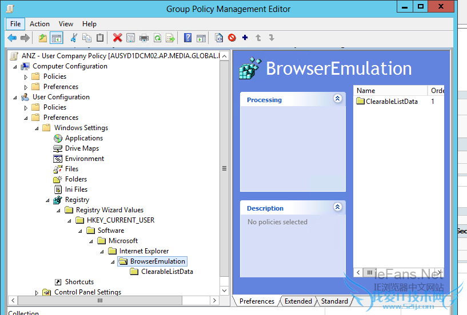Select ClearableListData in the tree
The width and height of the screenshot is (467, 315).
[x=167, y=272]
